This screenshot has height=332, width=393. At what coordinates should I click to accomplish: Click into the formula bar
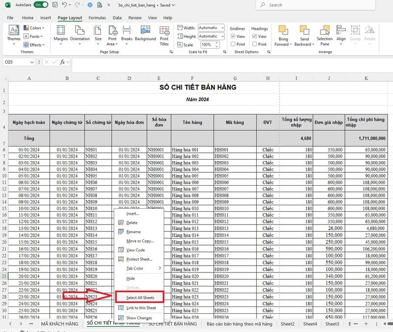coord(232,65)
